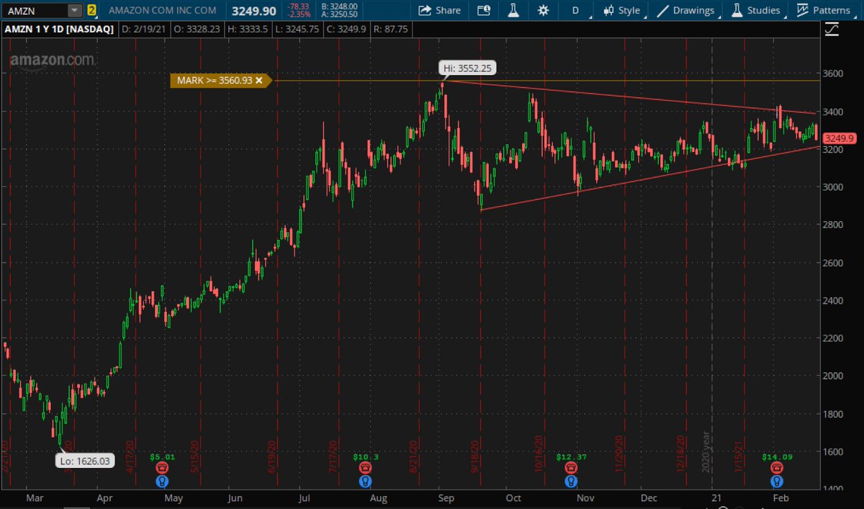Click the Sep label on the time axis
The width and height of the screenshot is (864, 509).
pos(445,497)
